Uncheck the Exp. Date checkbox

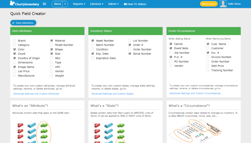pyautogui.click(x=93, y=54)
